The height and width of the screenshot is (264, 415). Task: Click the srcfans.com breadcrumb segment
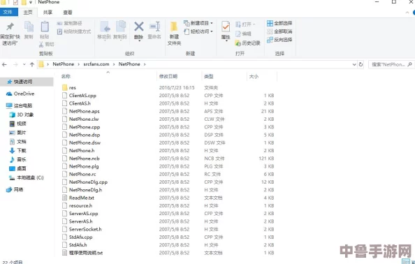pos(96,64)
